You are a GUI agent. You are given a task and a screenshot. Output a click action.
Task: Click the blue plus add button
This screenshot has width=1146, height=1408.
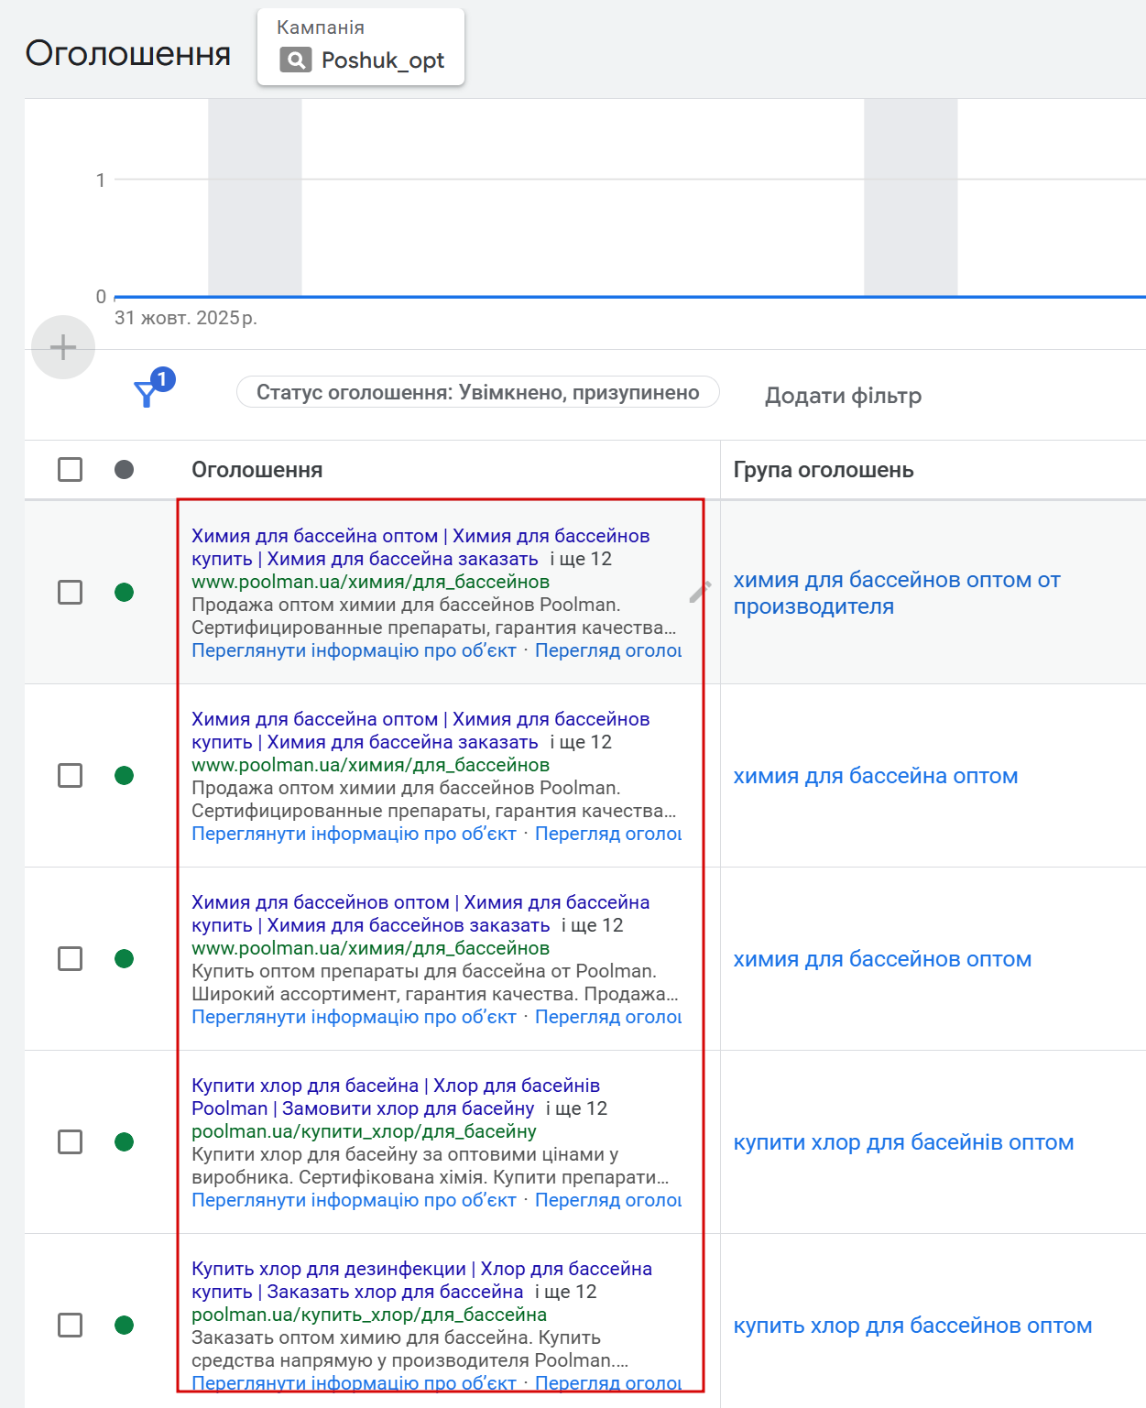click(63, 347)
